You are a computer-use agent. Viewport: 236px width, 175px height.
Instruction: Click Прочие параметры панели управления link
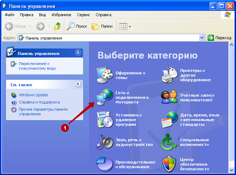coord(43,112)
